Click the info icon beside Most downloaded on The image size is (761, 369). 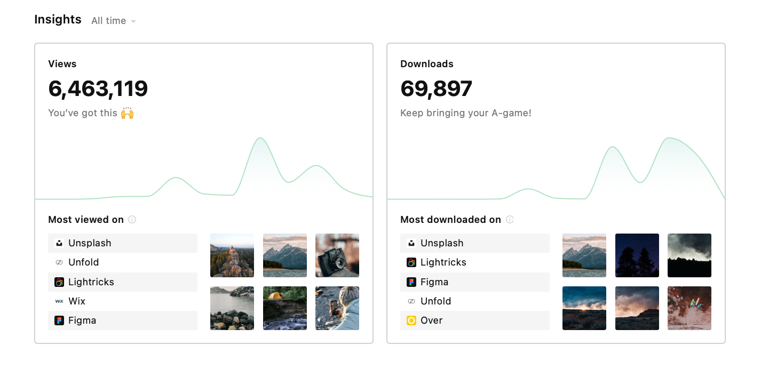tap(510, 219)
